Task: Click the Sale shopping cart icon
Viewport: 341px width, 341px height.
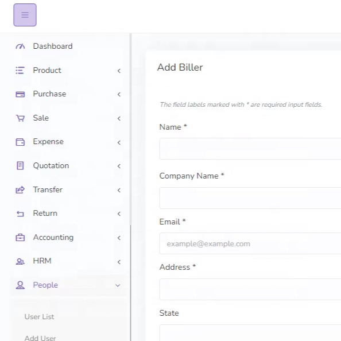Action: [x=20, y=118]
